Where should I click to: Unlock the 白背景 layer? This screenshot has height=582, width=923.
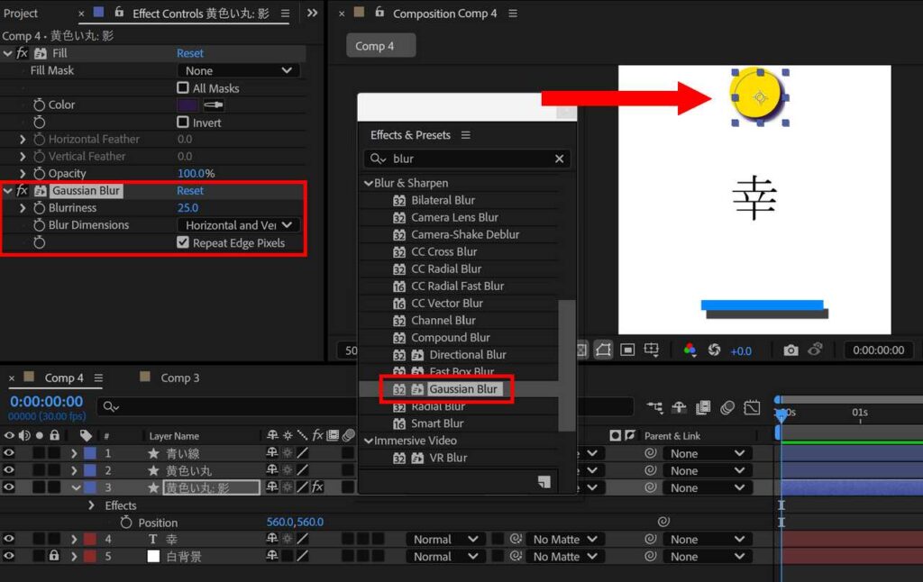[x=53, y=556]
